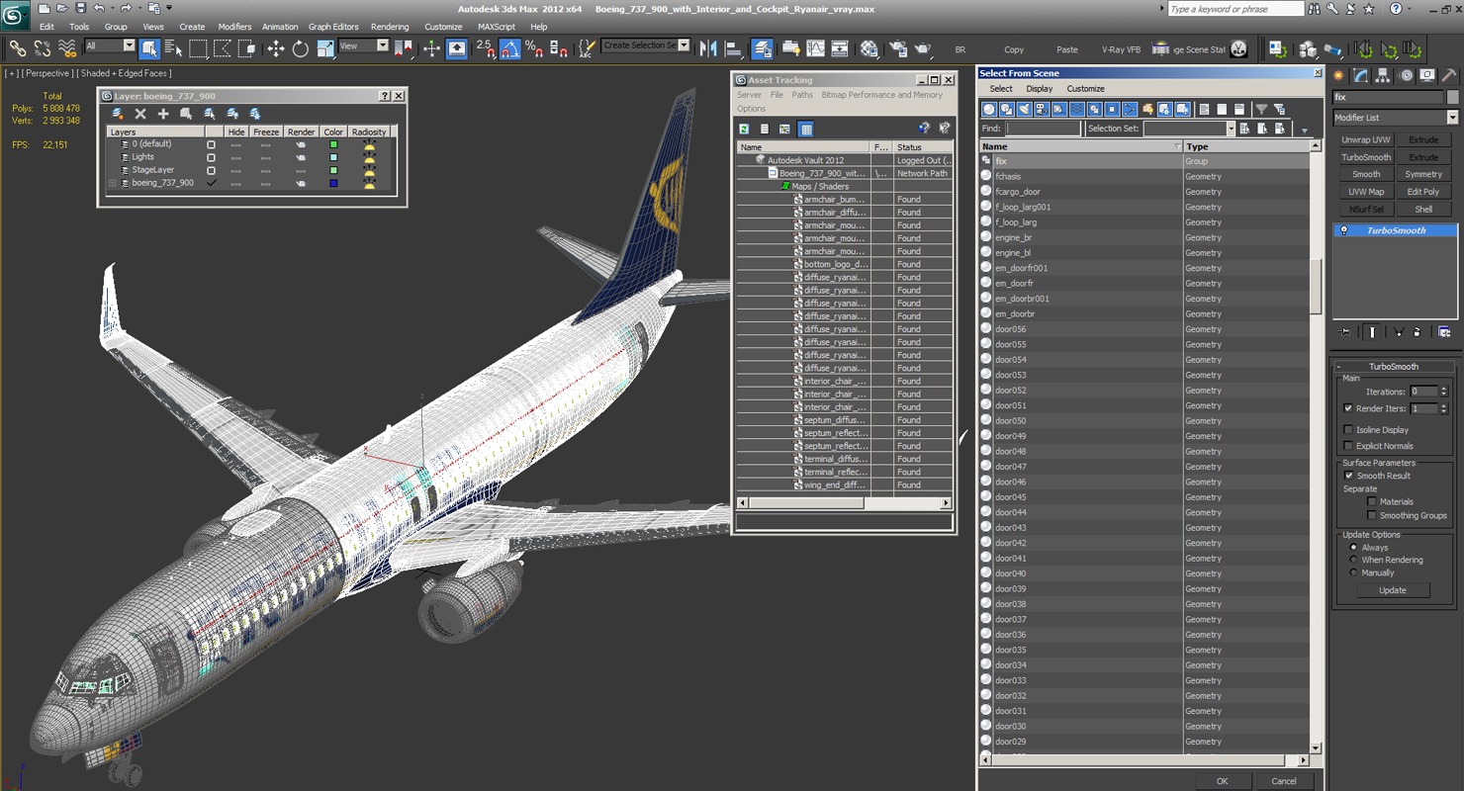Screen dimensions: 1464x791
Task: Select the Always update option
Action: [1353, 547]
